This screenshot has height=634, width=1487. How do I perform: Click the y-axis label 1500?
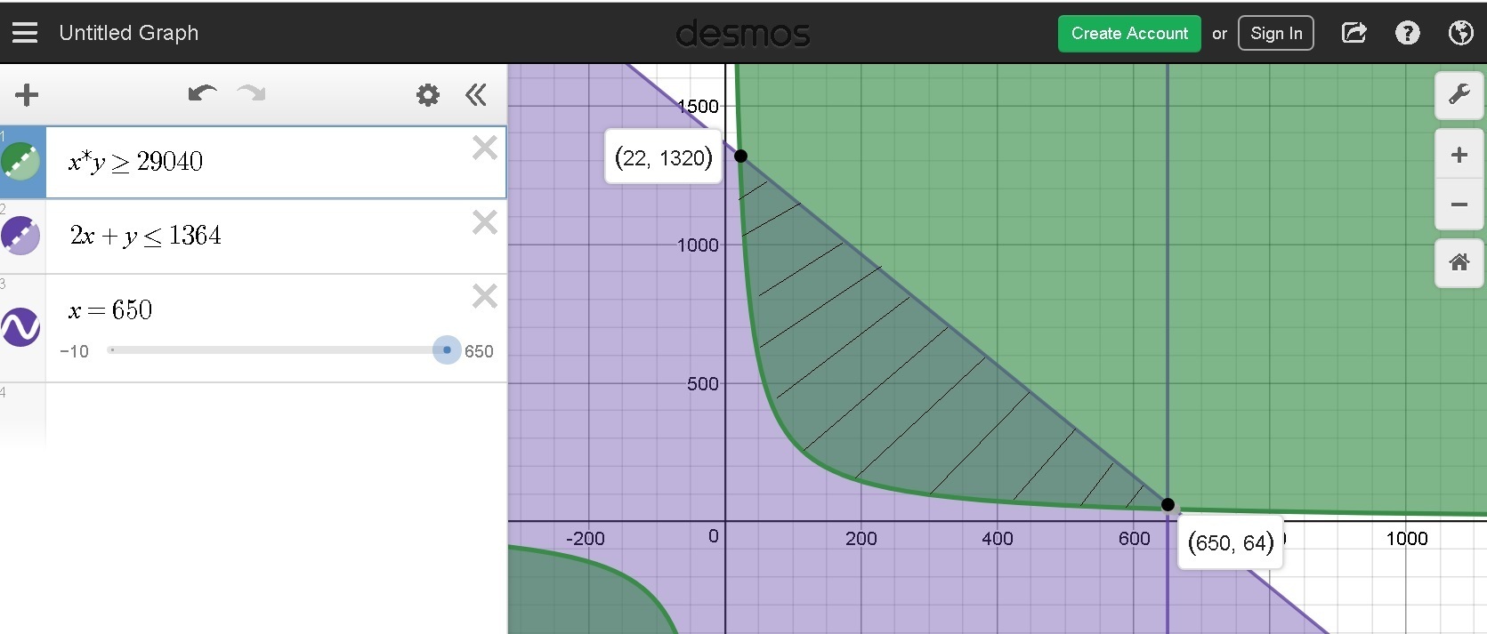(698, 107)
